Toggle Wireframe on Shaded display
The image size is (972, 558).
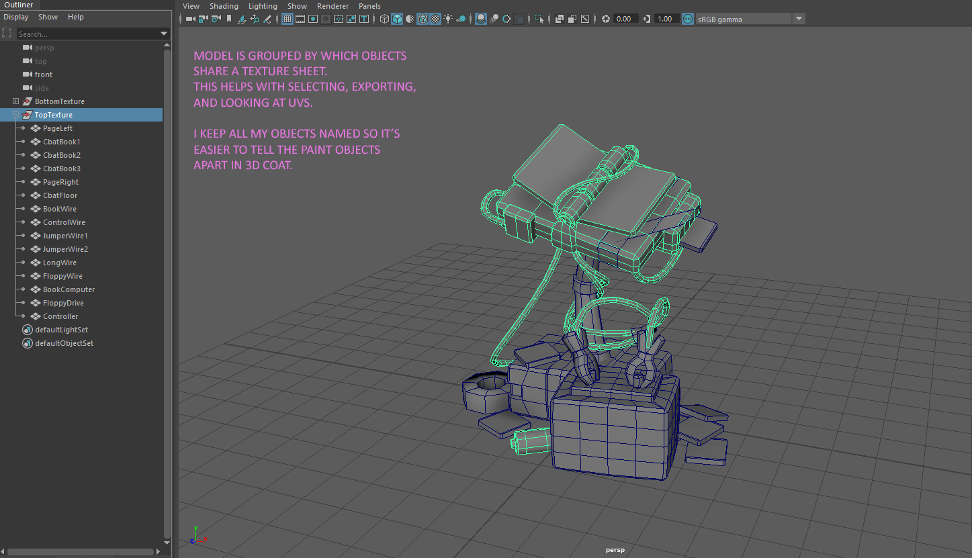coord(423,19)
